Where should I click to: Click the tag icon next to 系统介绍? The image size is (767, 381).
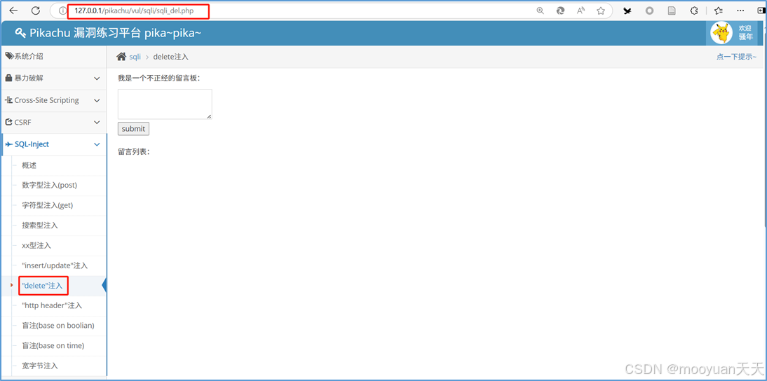click(x=9, y=56)
